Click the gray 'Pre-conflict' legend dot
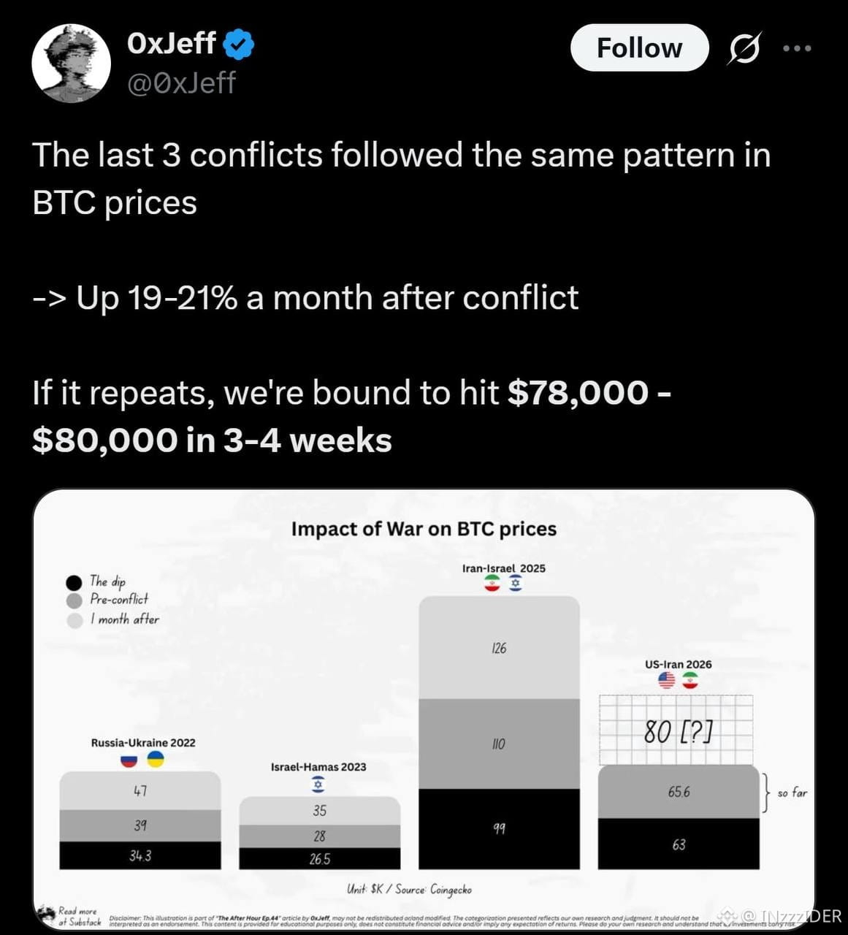 click(x=74, y=600)
